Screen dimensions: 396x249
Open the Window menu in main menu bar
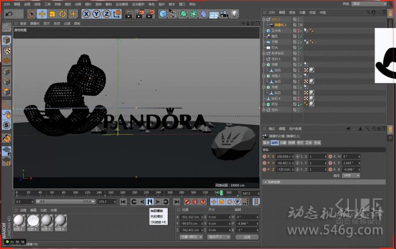coord(182,4)
